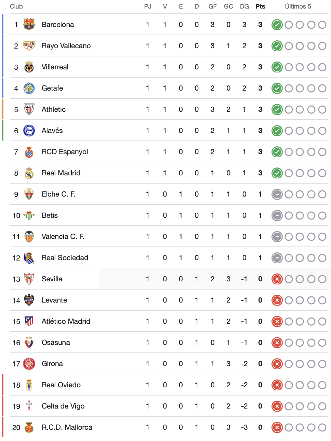Image resolution: width=331 pixels, height=441 pixels.
Task: Open the Athletic team name link
Action: tap(54, 109)
